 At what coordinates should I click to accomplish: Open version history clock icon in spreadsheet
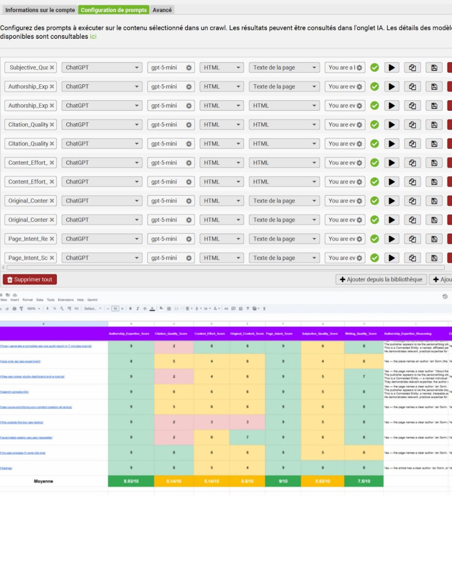click(x=445, y=297)
